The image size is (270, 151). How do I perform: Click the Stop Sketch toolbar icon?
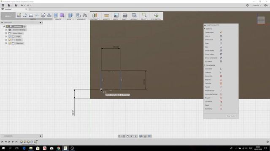(x=156, y=15)
